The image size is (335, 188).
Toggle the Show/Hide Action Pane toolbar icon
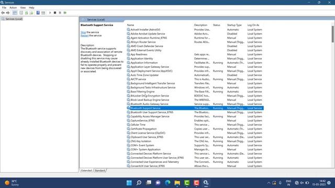point(43,13)
